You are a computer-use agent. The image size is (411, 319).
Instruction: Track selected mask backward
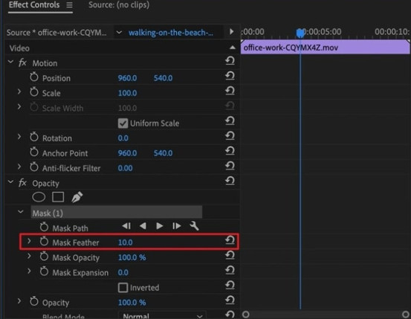(143, 226)
